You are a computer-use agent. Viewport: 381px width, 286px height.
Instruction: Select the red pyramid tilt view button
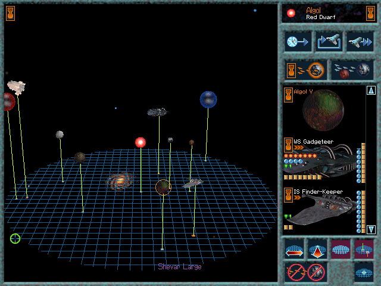[317, 250]
